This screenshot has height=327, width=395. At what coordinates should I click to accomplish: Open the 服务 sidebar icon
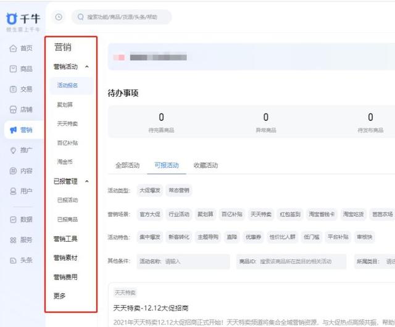click(x=13, y=240)
